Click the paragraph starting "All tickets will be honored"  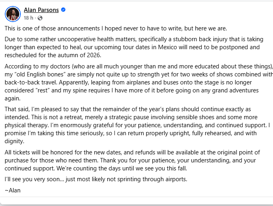(x=132, y=160)
